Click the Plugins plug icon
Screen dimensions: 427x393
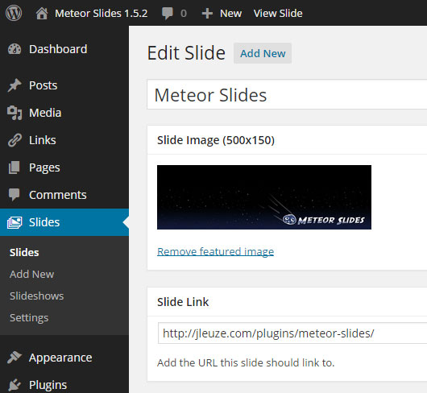coord(15,385)
